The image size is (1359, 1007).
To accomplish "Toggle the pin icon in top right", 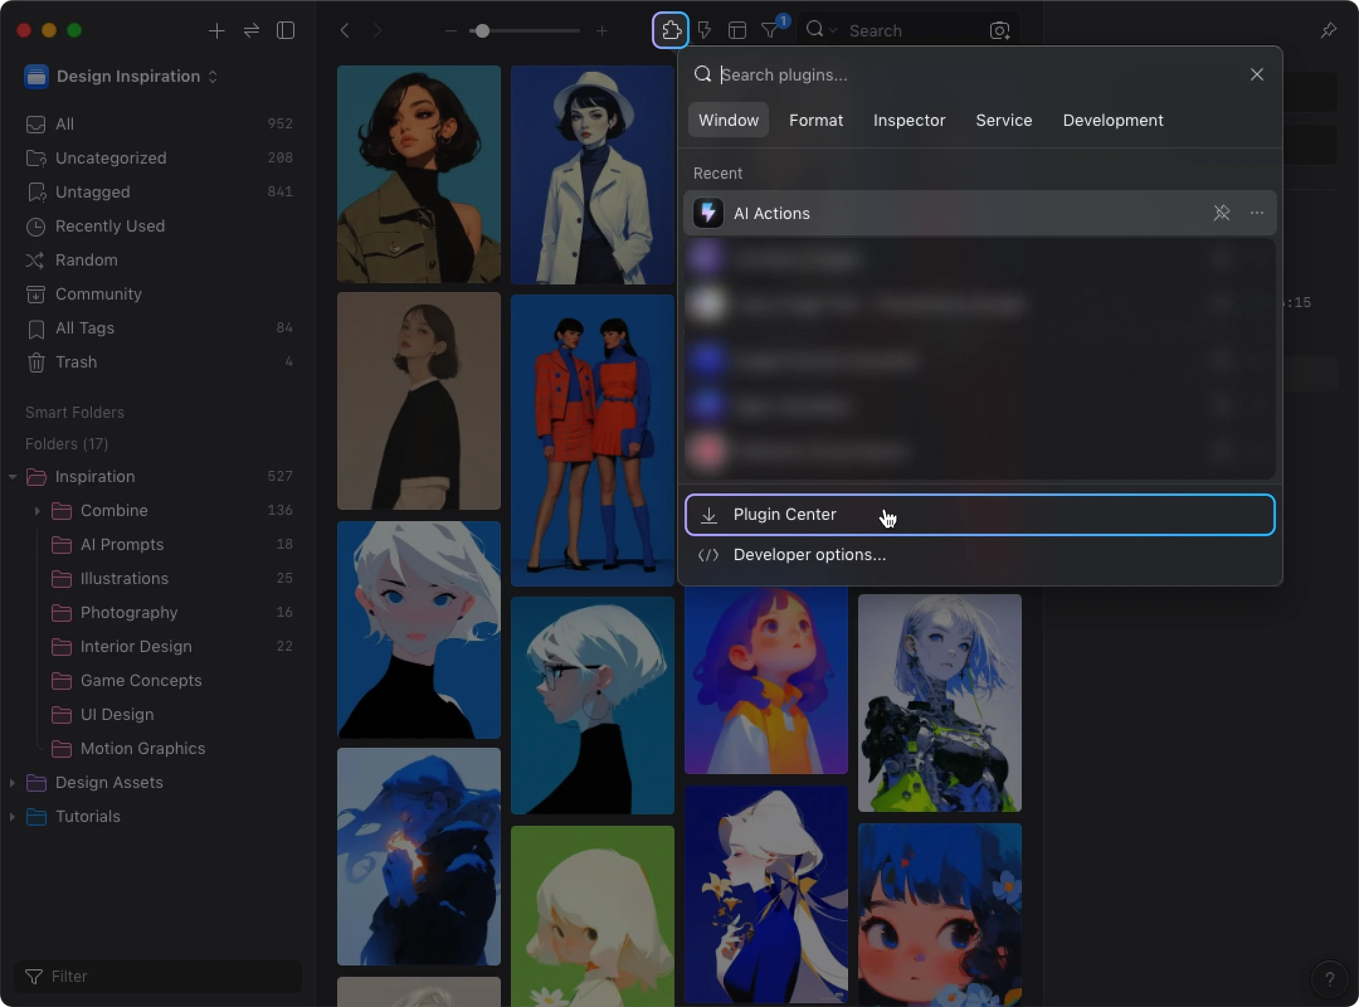I will [1328, 31].
